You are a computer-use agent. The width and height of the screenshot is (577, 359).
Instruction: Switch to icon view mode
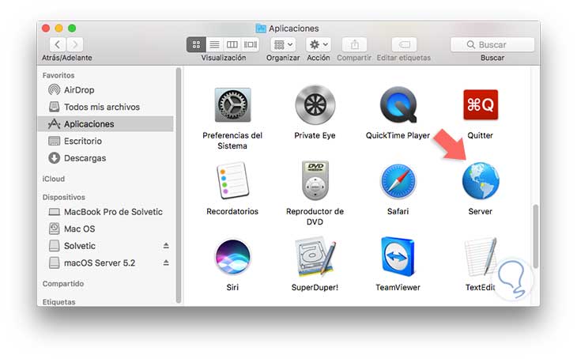196,44
